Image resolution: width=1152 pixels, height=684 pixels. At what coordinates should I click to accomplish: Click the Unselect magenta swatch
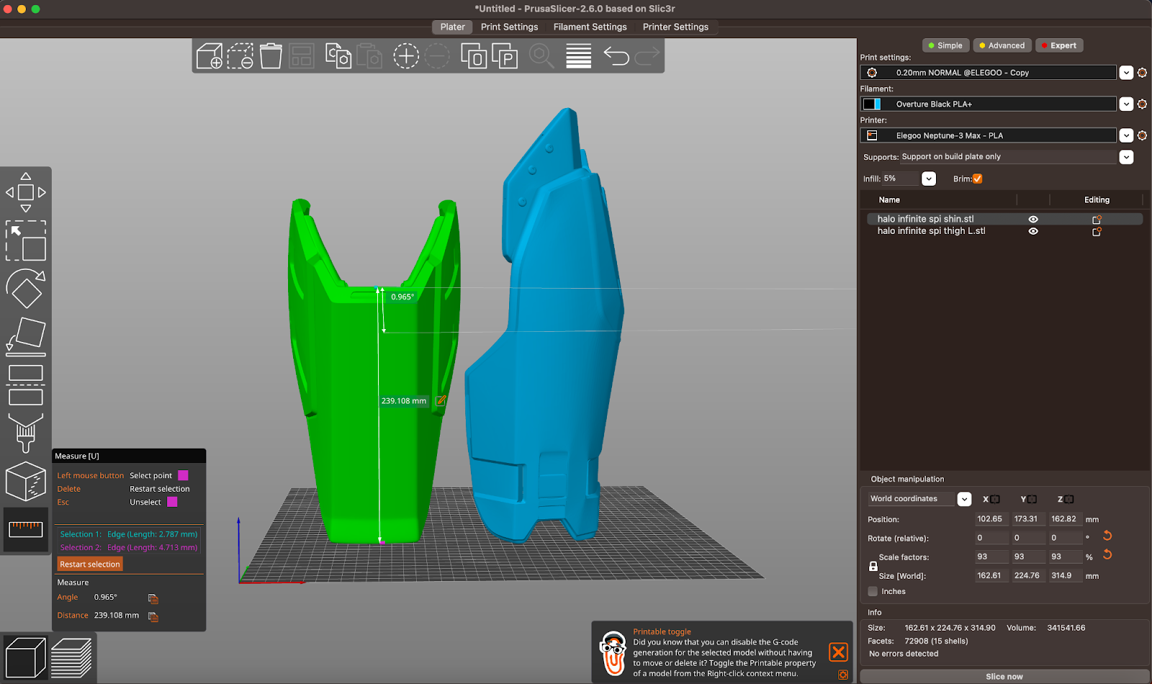[x=172, y=502]
